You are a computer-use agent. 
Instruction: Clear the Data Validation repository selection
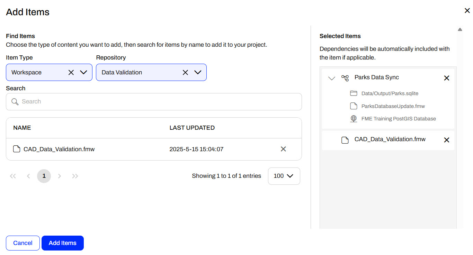(x=185, y=72)
